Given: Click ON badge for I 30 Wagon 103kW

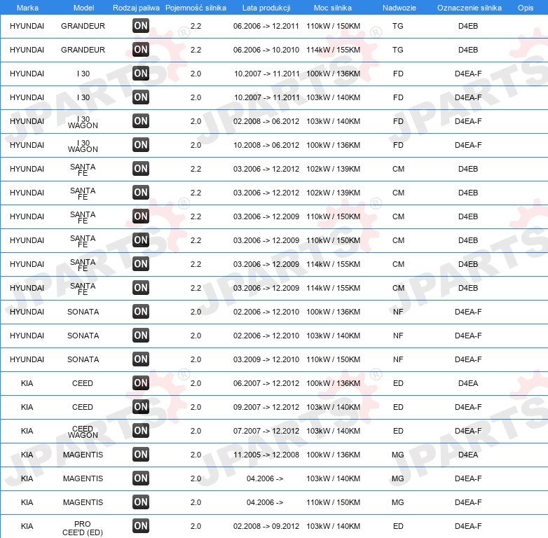Looking at the screenshot, I should pos(141,121).
